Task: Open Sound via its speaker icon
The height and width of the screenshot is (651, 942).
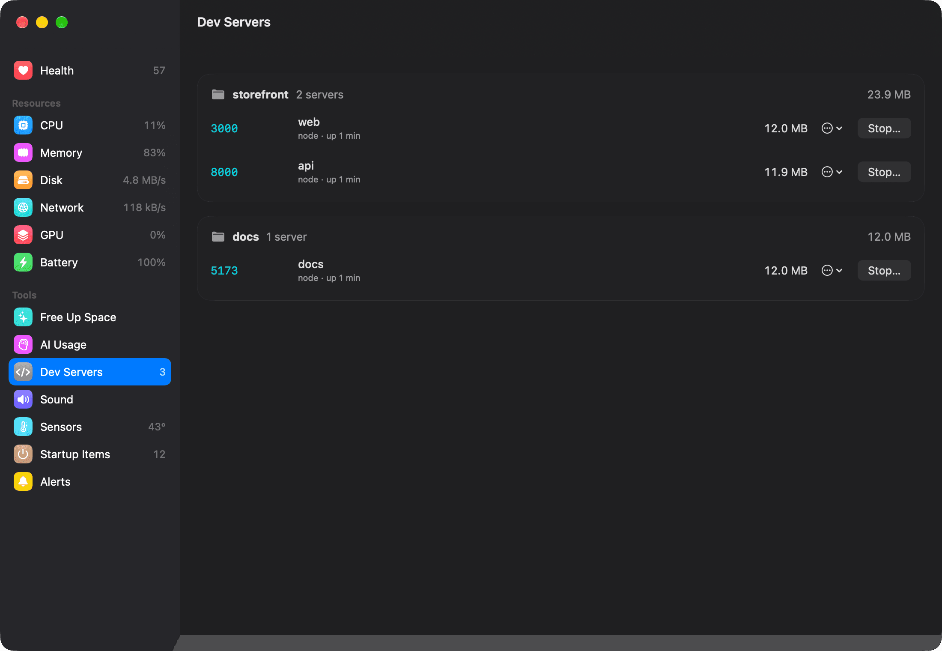Action: tap(23, 399)
